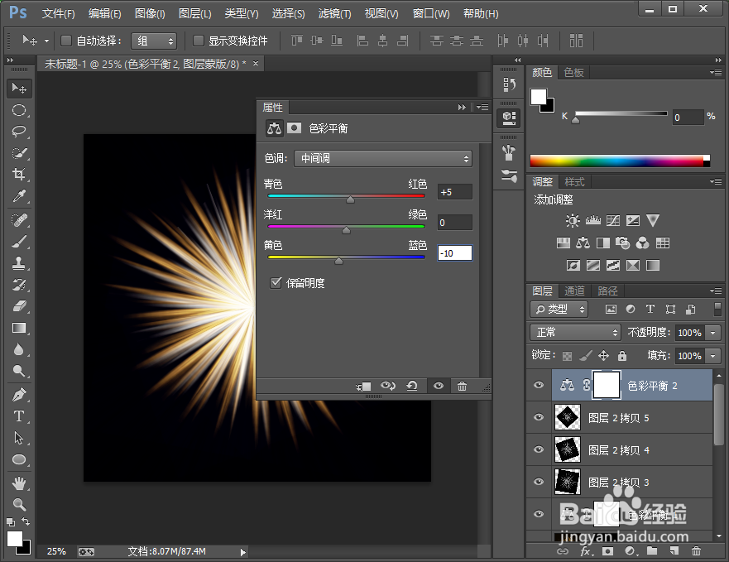Reset adjustment to defaults in Properties
This screenshot has width=729, height=562.
(412, 386)
